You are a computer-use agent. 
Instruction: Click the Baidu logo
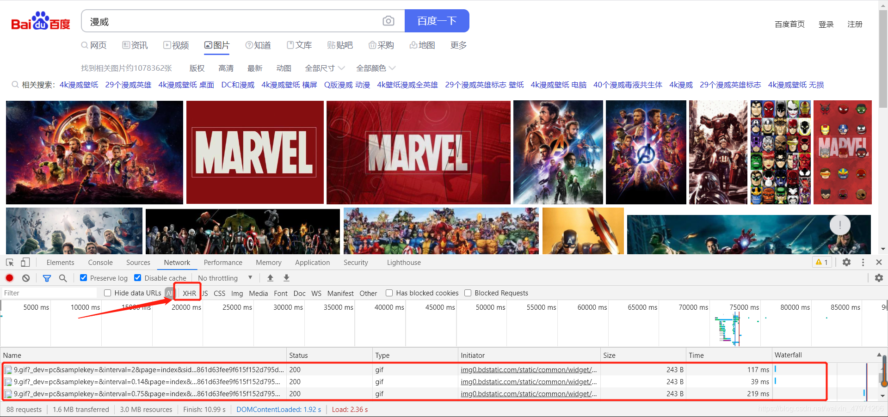(x=41, y=21)
